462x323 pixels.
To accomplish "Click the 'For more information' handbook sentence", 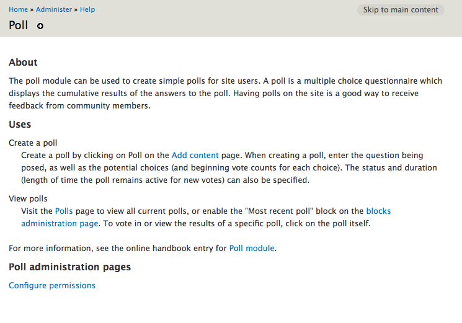I will pyautogui.click(x=143, y=248).
